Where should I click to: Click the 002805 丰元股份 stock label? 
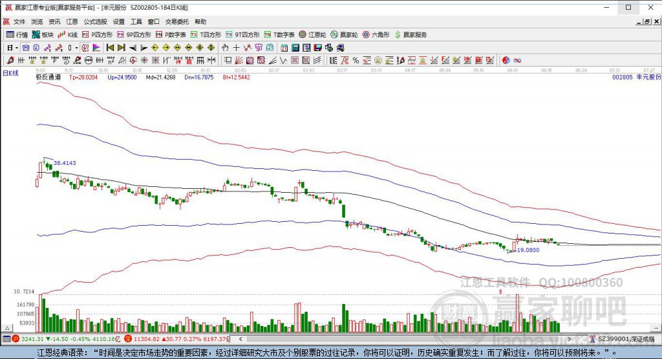click(x=636, y=77)
